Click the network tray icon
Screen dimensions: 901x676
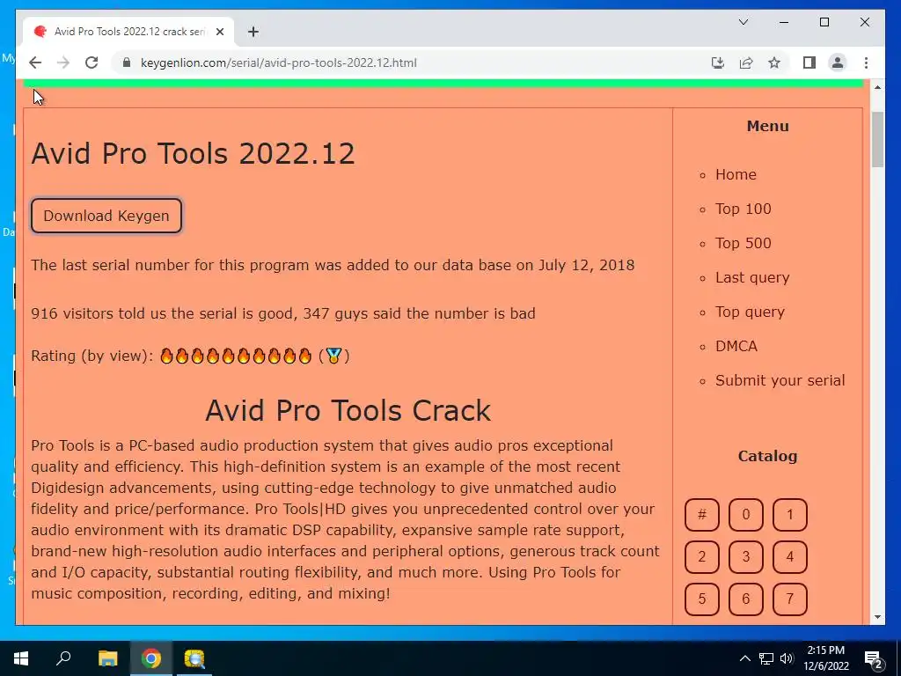(x=766, y=658)
